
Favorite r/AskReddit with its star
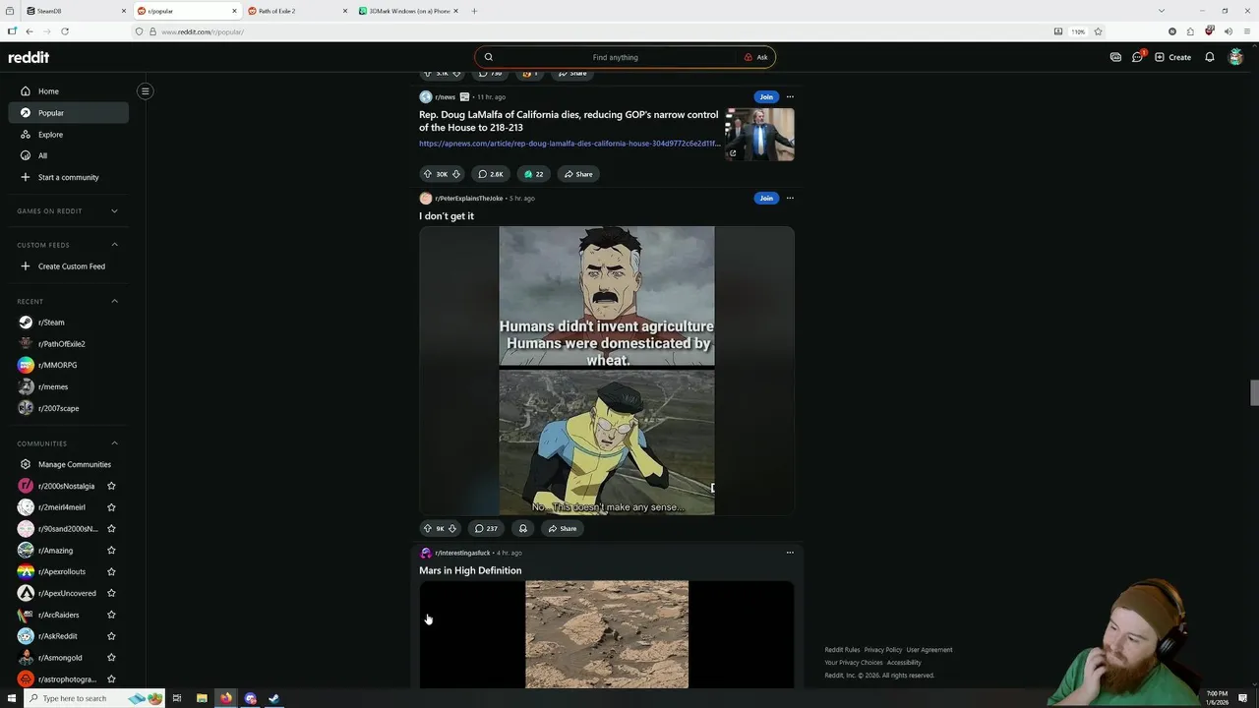pyautogui.click(x=111, y=636)
